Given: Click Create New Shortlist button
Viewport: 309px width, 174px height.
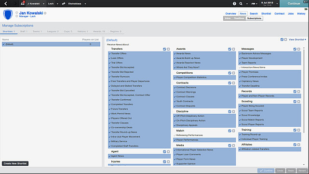Looking at the screenshot, I should [15, 163].
